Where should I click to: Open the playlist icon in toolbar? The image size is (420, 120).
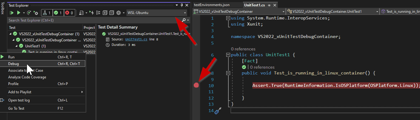(x=81, y=13)
